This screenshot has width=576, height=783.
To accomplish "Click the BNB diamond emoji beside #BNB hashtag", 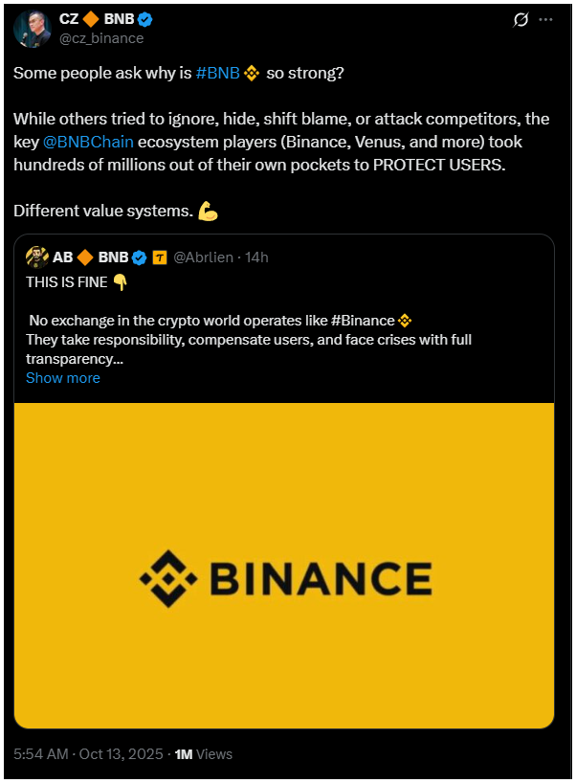I will coord(251,72).
